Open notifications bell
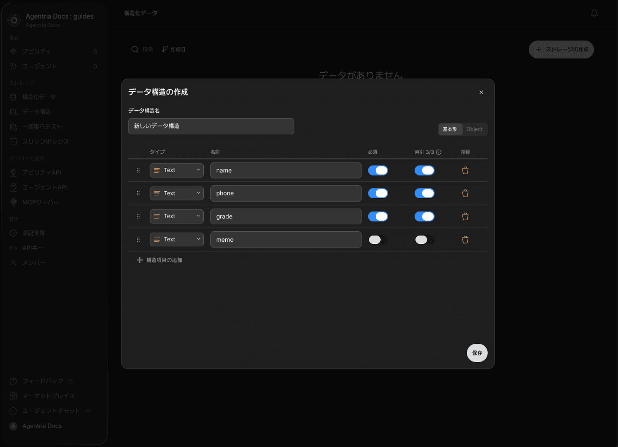618x447 pixels. (x=594, y=13)
